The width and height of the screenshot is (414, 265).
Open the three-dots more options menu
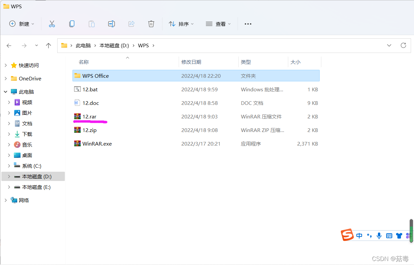(248, 24)
